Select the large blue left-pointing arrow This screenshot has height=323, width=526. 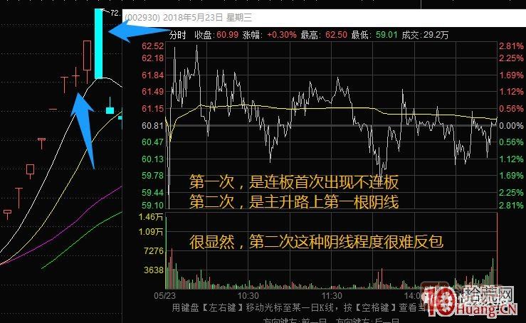tap(137, 31)
